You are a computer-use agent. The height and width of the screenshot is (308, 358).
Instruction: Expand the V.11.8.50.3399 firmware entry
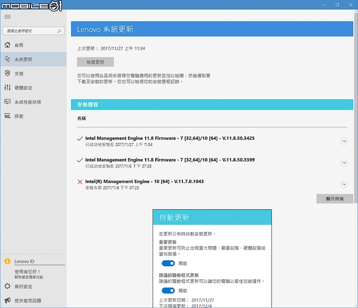pyautogui.click(x=344, y=162)
